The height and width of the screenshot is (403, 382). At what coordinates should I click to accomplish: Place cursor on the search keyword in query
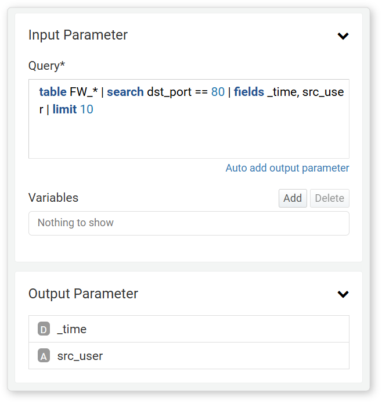[125, 92]
